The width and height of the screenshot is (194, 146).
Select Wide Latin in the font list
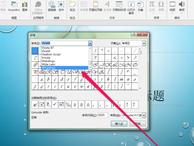click(x=64, y=64)
